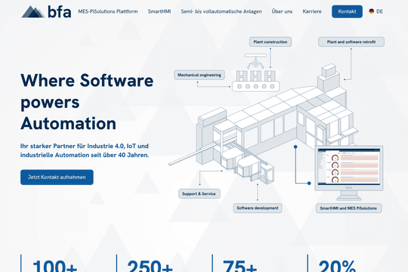Open the DE language selector

click(376, 11)
